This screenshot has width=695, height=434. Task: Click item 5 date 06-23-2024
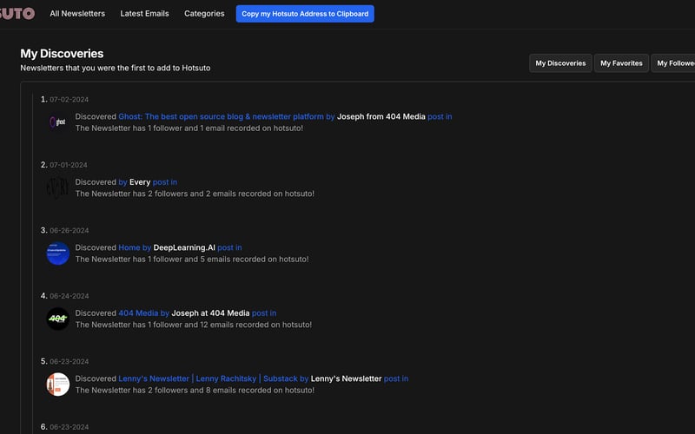[69, 362]
